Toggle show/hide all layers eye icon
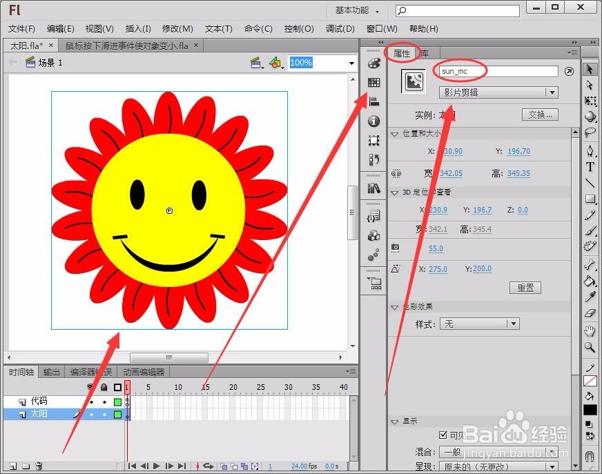The height and width of the screenshot is (474, 602). click(90, 387)
